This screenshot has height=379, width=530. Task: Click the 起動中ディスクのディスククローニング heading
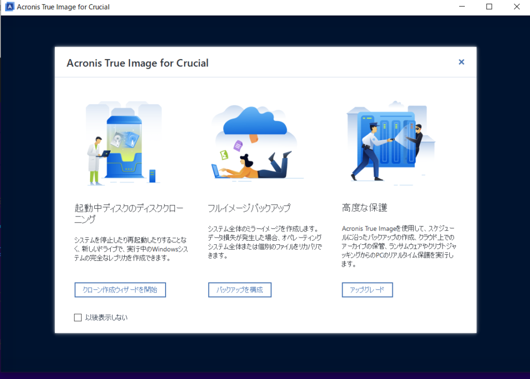click(x=129, y=213)
